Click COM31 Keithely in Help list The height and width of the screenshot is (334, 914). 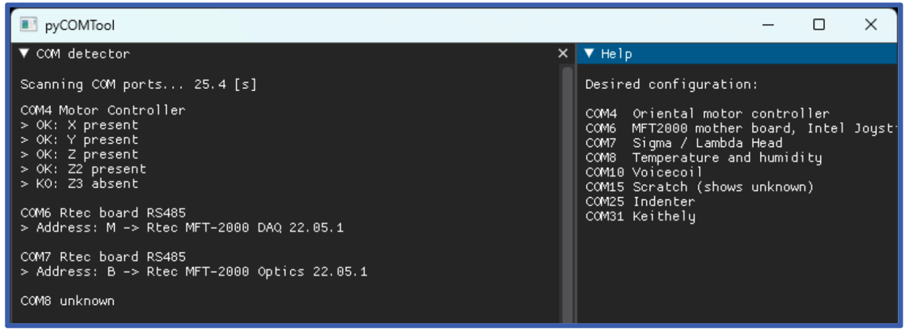640,216
